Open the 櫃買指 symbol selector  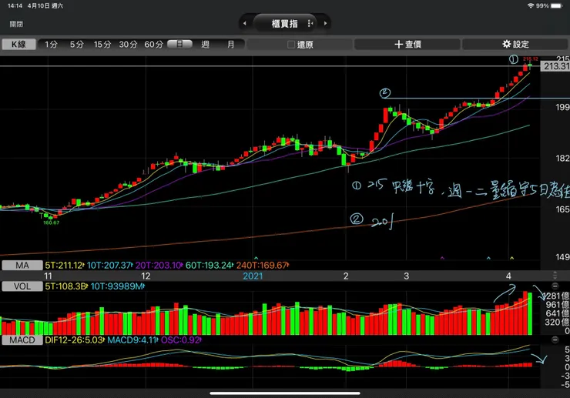(285, 24)
